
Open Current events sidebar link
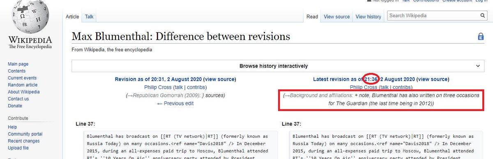pos(22,78)
